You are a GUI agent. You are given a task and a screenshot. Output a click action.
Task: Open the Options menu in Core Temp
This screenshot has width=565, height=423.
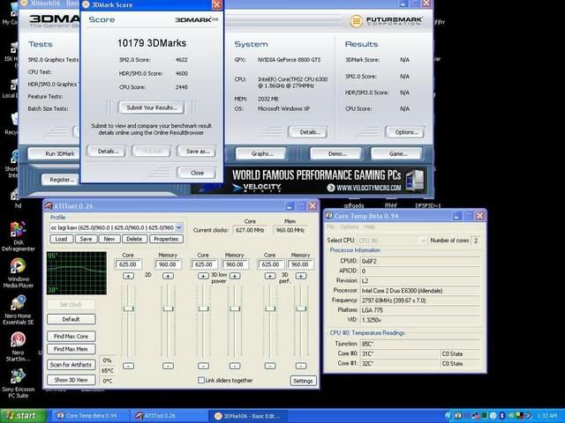coord(351,227)
